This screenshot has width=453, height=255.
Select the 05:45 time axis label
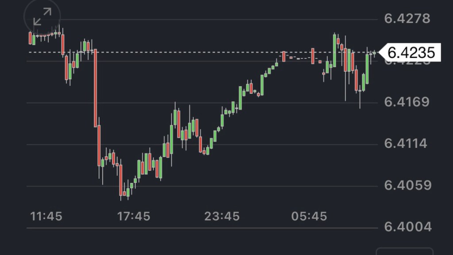point(309,216)
